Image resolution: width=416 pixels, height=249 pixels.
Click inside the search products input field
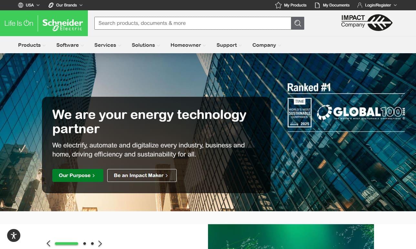[192, 23]
